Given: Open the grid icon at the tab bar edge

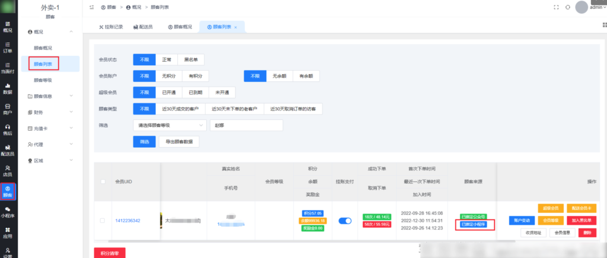Looking at the screenshot, I should coord(605,25).
